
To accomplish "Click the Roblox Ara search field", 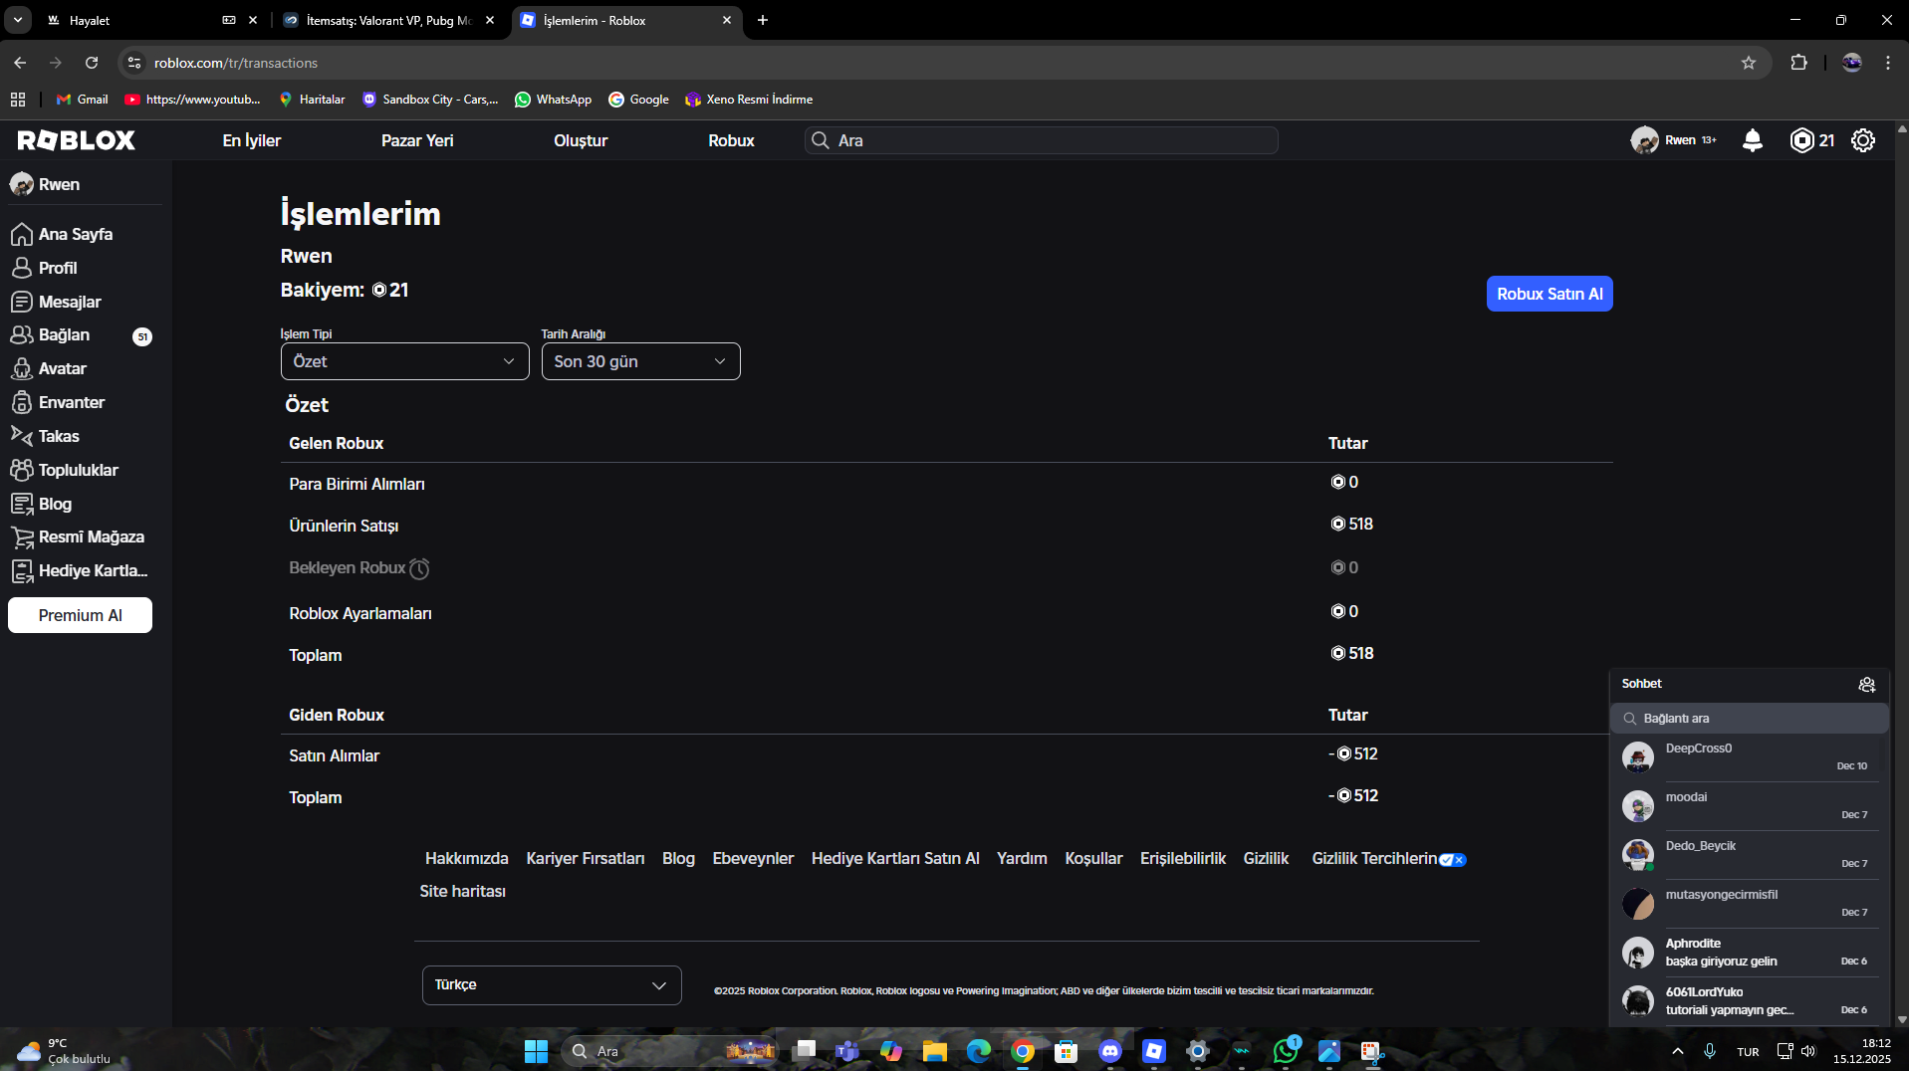I will click(1041, 140).
